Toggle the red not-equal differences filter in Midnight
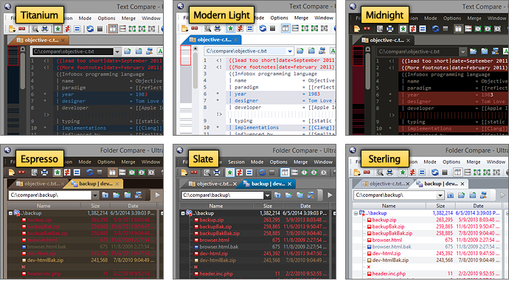Viewport: 509px width, 281px height. tap(412, 29)
